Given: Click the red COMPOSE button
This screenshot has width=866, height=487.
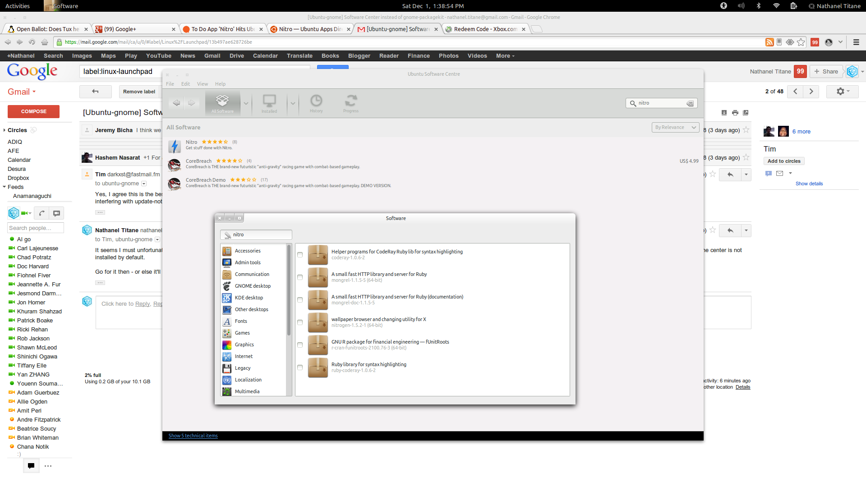Looking at the screenshot, I should [x=33, y=111].
